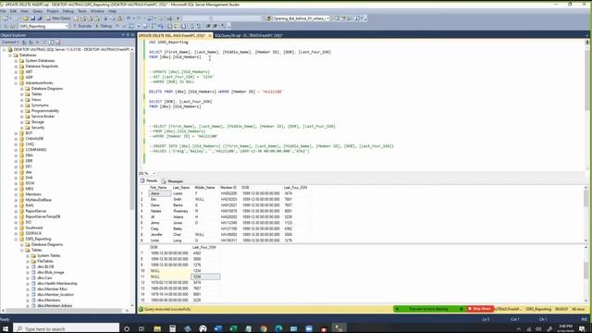Click the Save file icon in toolbar
The width and height of the screenshot is (592, 333).
[x=32, y=18]
